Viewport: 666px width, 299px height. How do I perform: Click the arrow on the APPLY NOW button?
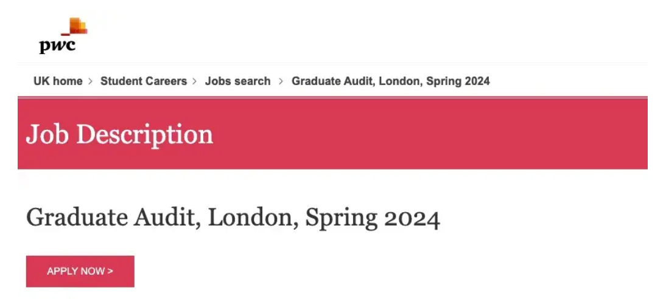click(x=110, y=271)
